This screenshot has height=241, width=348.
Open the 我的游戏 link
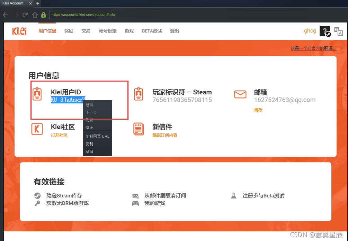155,203
